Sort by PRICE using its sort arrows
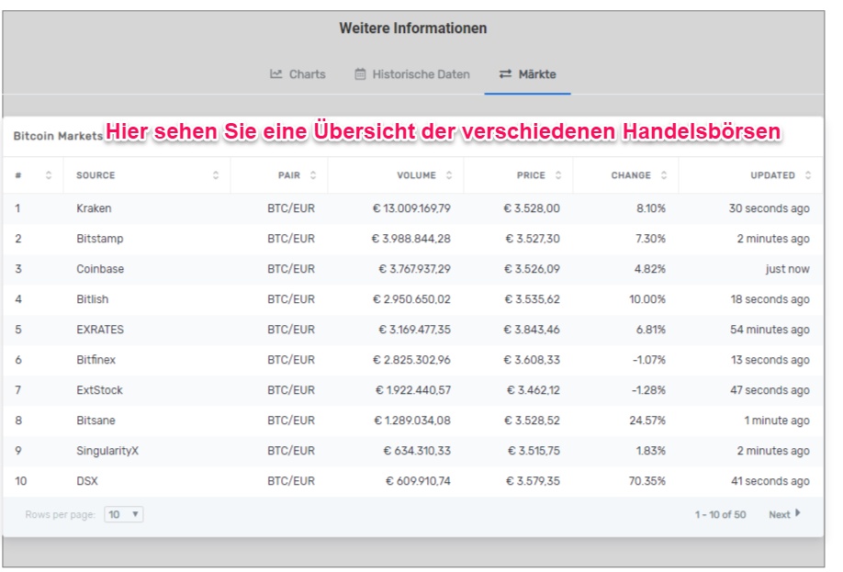 (x=558, y=175)
